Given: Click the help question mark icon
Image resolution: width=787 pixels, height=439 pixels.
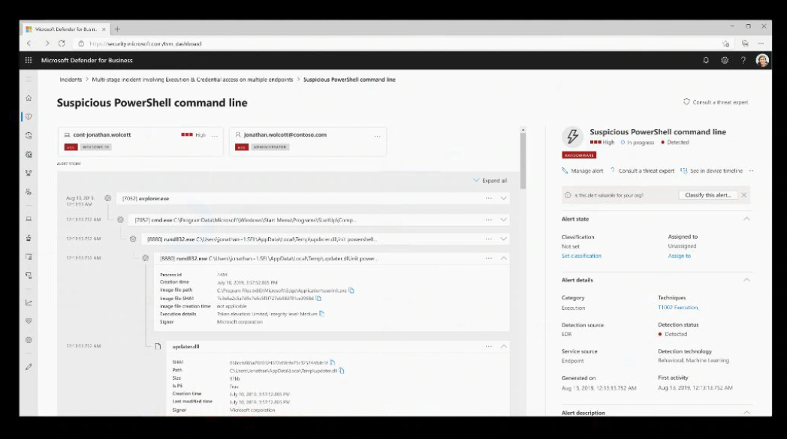Looking at the screenshot, I should pyautogui.click(x=743, y=59).
